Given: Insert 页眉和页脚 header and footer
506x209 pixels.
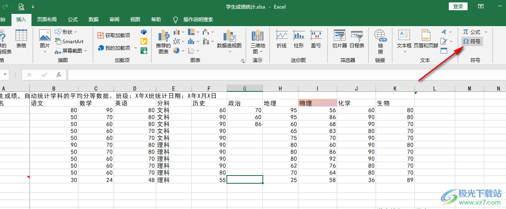Looking at the screenshot, I should [x=426, y=39].
